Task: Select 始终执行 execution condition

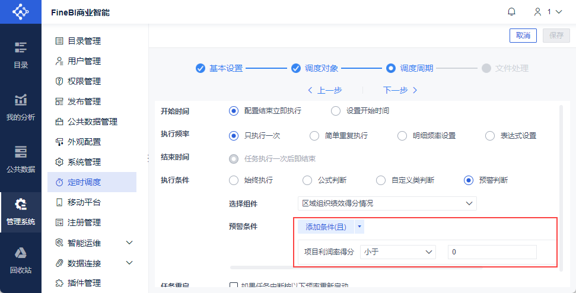Action: point(234,180)
